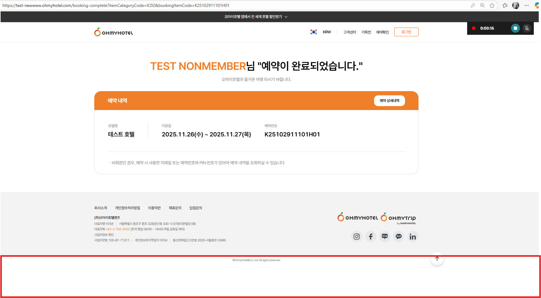
Task: Visit the Ohmyhotel blog icon
Action: coord(385,237)
